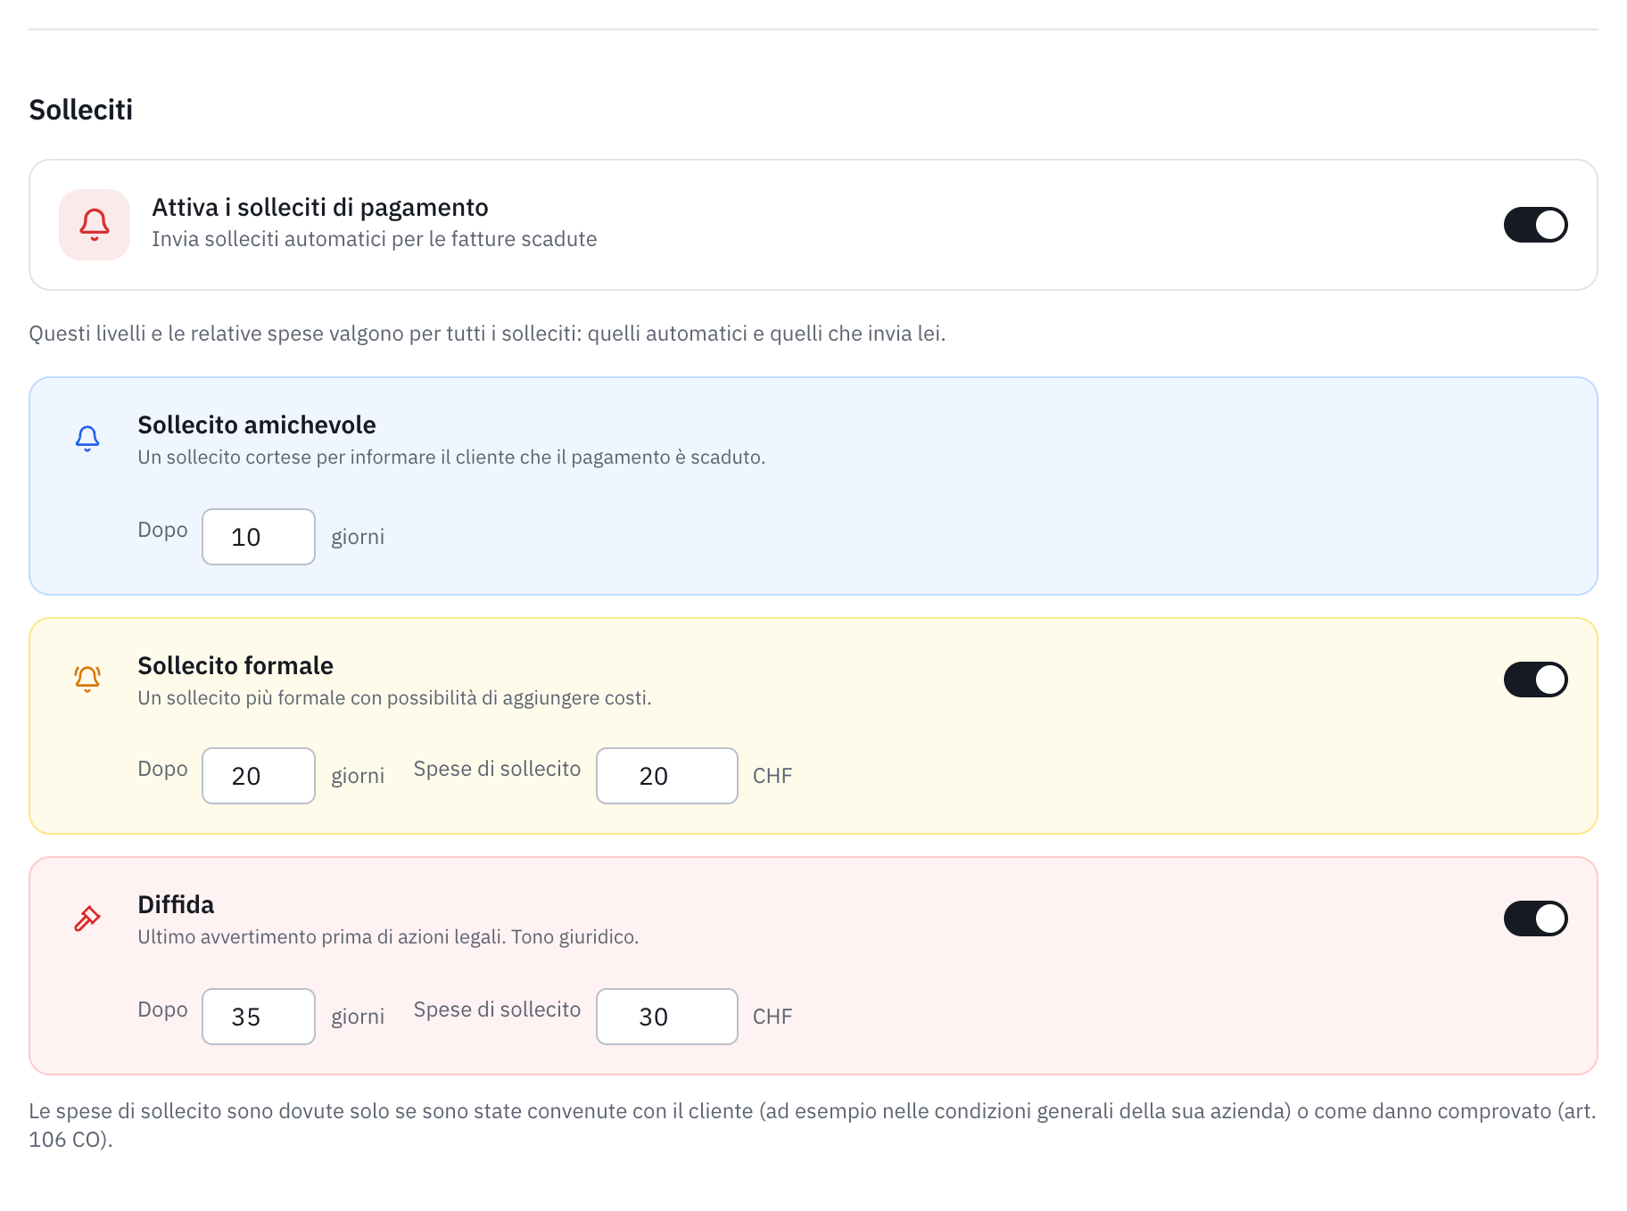Image resolution: width=1627 pixels, height=1211 pixels.
Task: Click the orange ringing bell icon for Sollecito formale
Action: [87, 679]
